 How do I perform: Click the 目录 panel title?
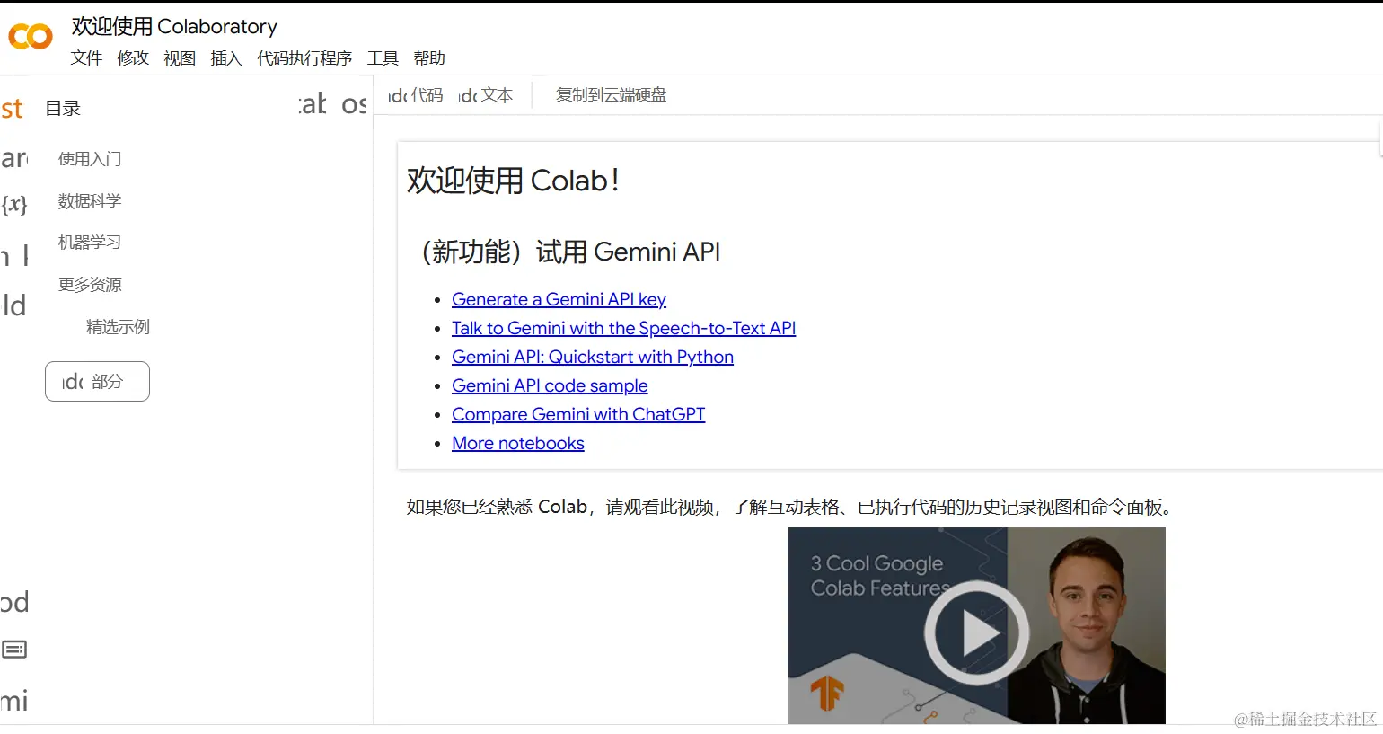(63, 109)
